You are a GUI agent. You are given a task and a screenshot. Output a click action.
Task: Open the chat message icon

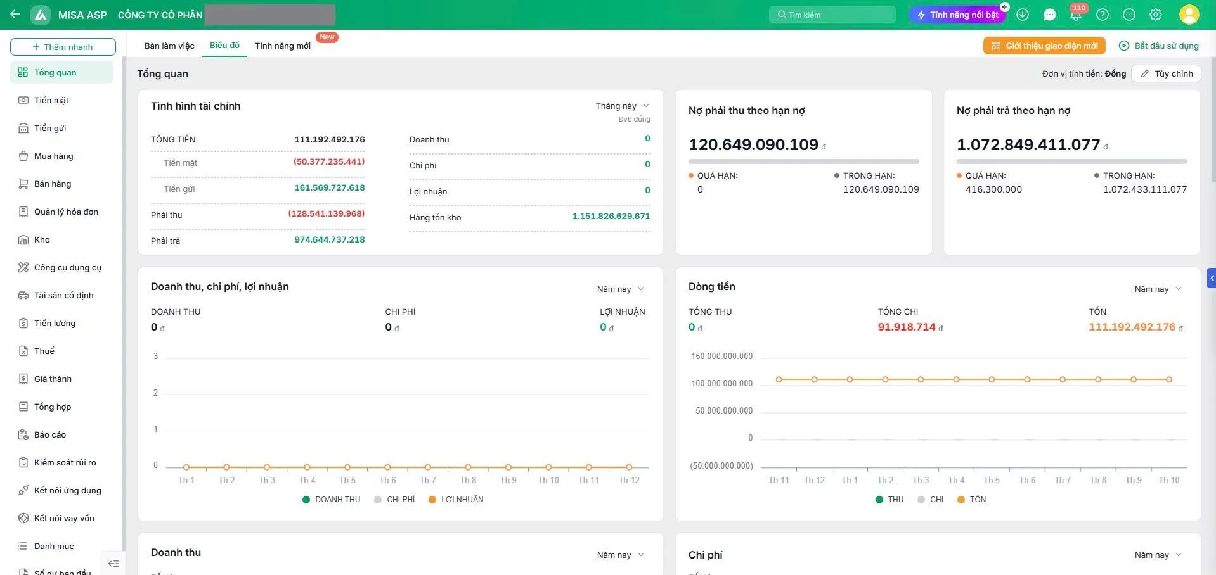(1050, 15)
